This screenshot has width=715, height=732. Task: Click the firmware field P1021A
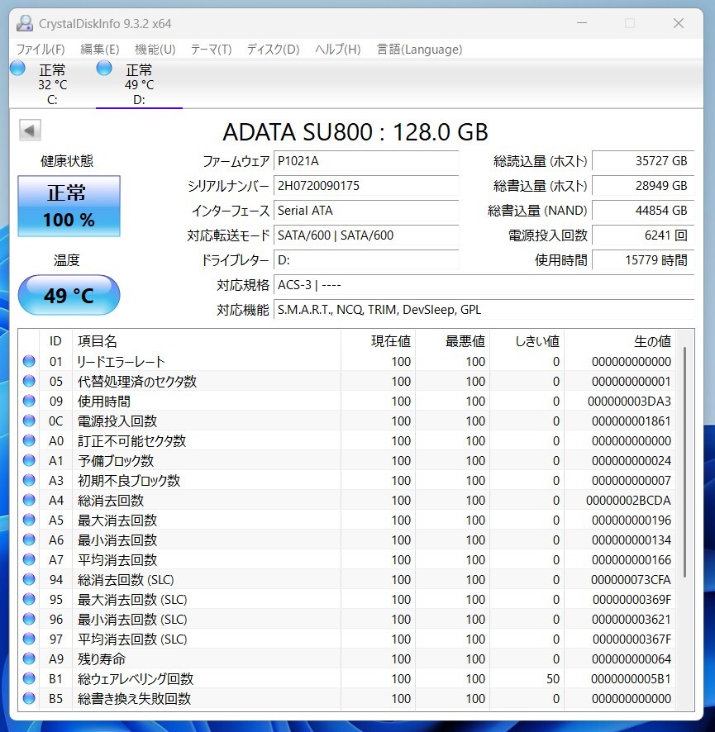[x=366, y=161]
